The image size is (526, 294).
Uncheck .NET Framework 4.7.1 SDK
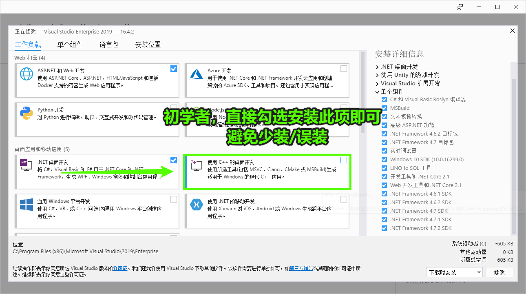pos(384,220)
